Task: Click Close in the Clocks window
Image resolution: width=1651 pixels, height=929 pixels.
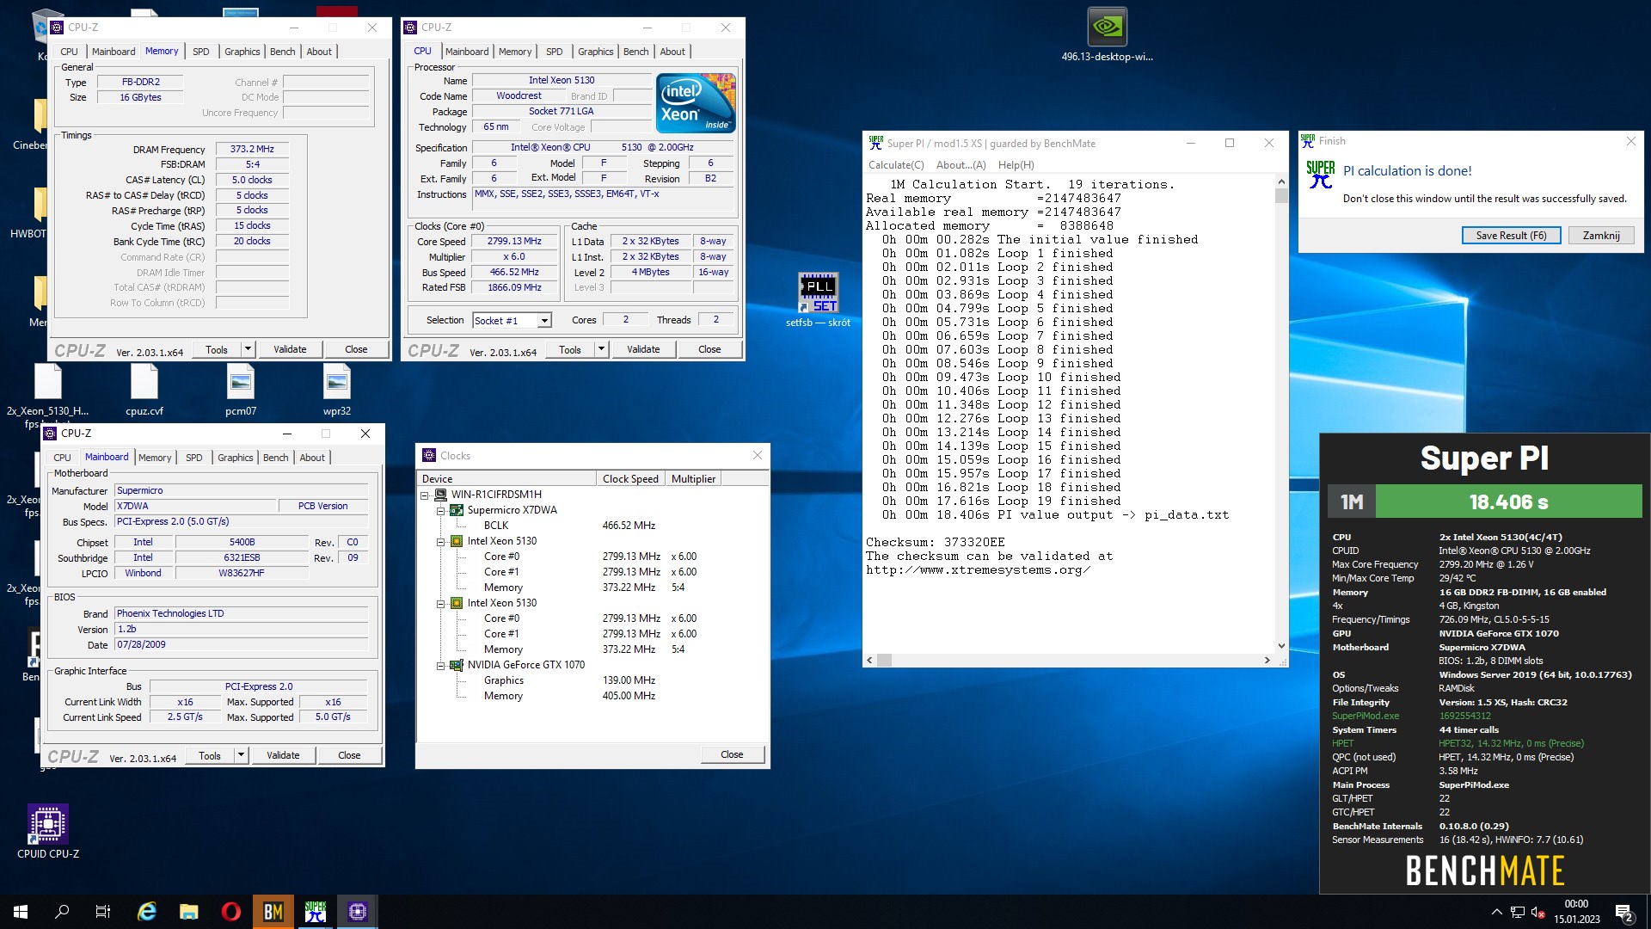Action: [x=732, y=754]
